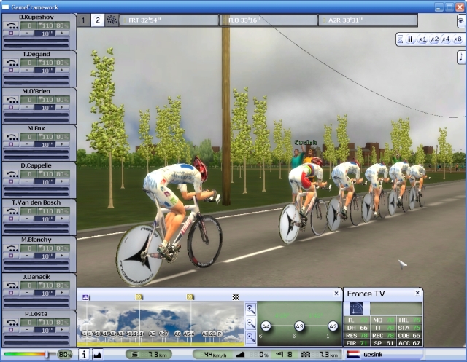Toggle the music note sound button
This screenshot has width=467, height=362.
click(461, 57)
